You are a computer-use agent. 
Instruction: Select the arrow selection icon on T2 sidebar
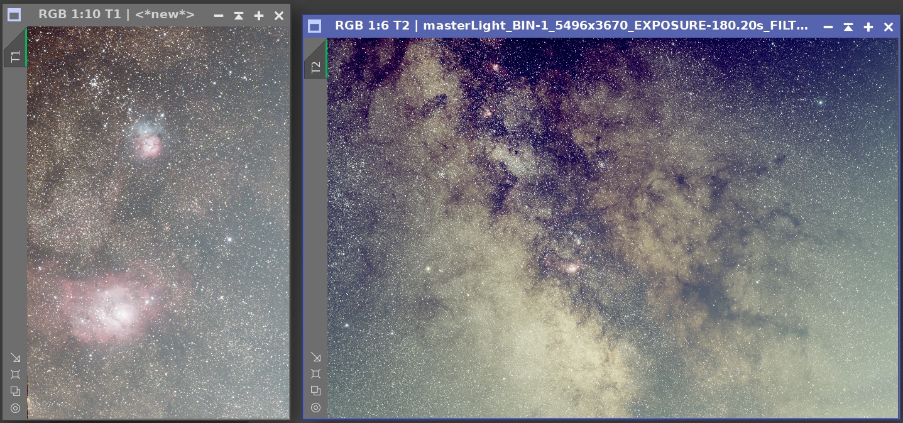pos(315,358)
